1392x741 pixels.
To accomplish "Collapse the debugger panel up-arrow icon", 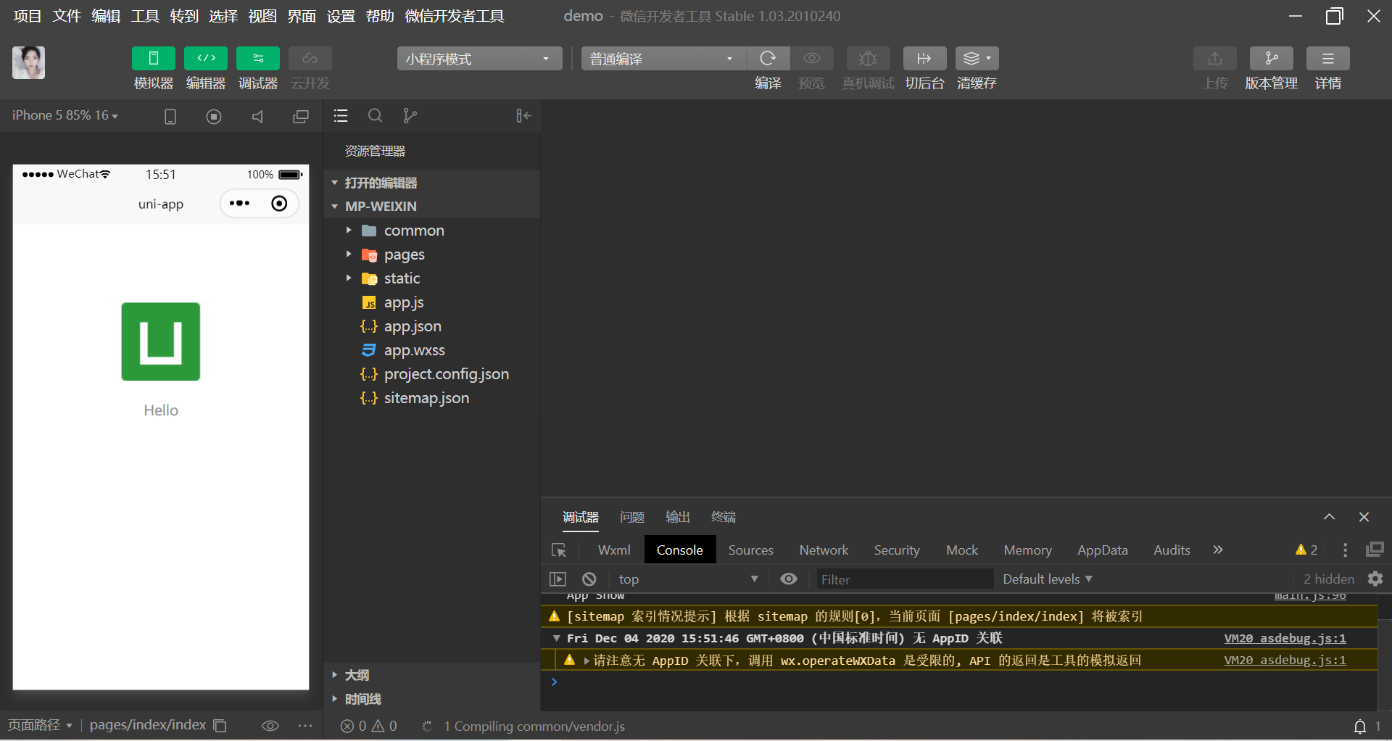I will (1329, 517).
